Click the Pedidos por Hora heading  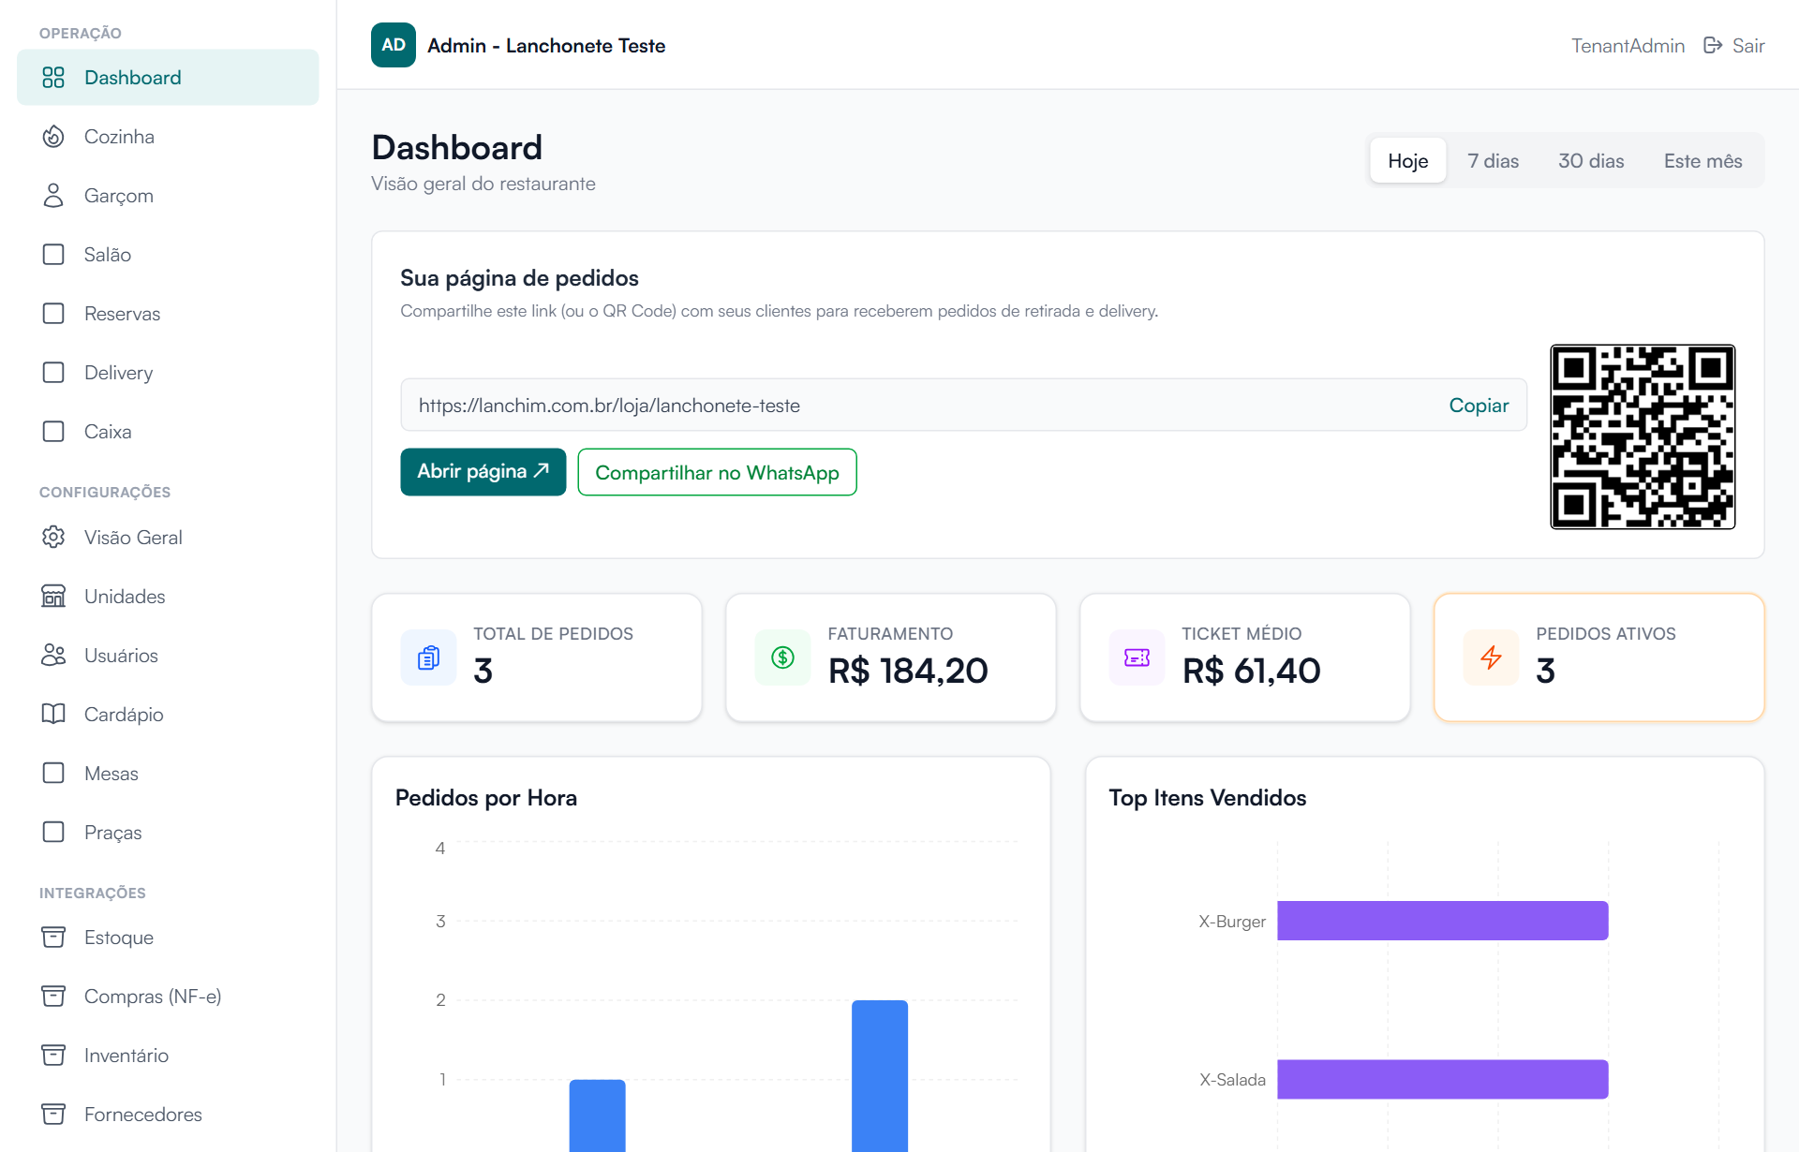point(486,798)
